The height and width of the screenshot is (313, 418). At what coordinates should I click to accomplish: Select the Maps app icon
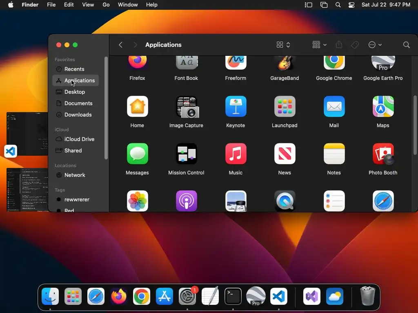tap(383, 106)
